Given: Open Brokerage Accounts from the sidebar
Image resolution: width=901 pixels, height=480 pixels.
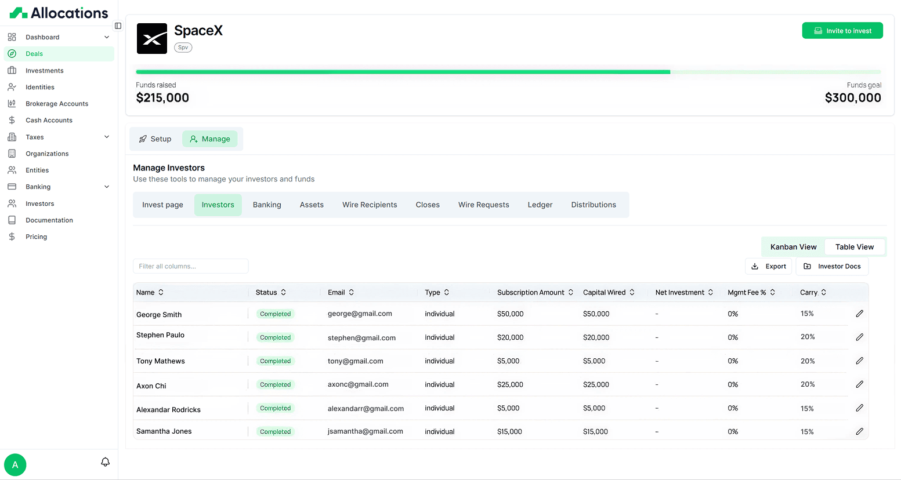Looking at the screenshot, I should 12,103.
